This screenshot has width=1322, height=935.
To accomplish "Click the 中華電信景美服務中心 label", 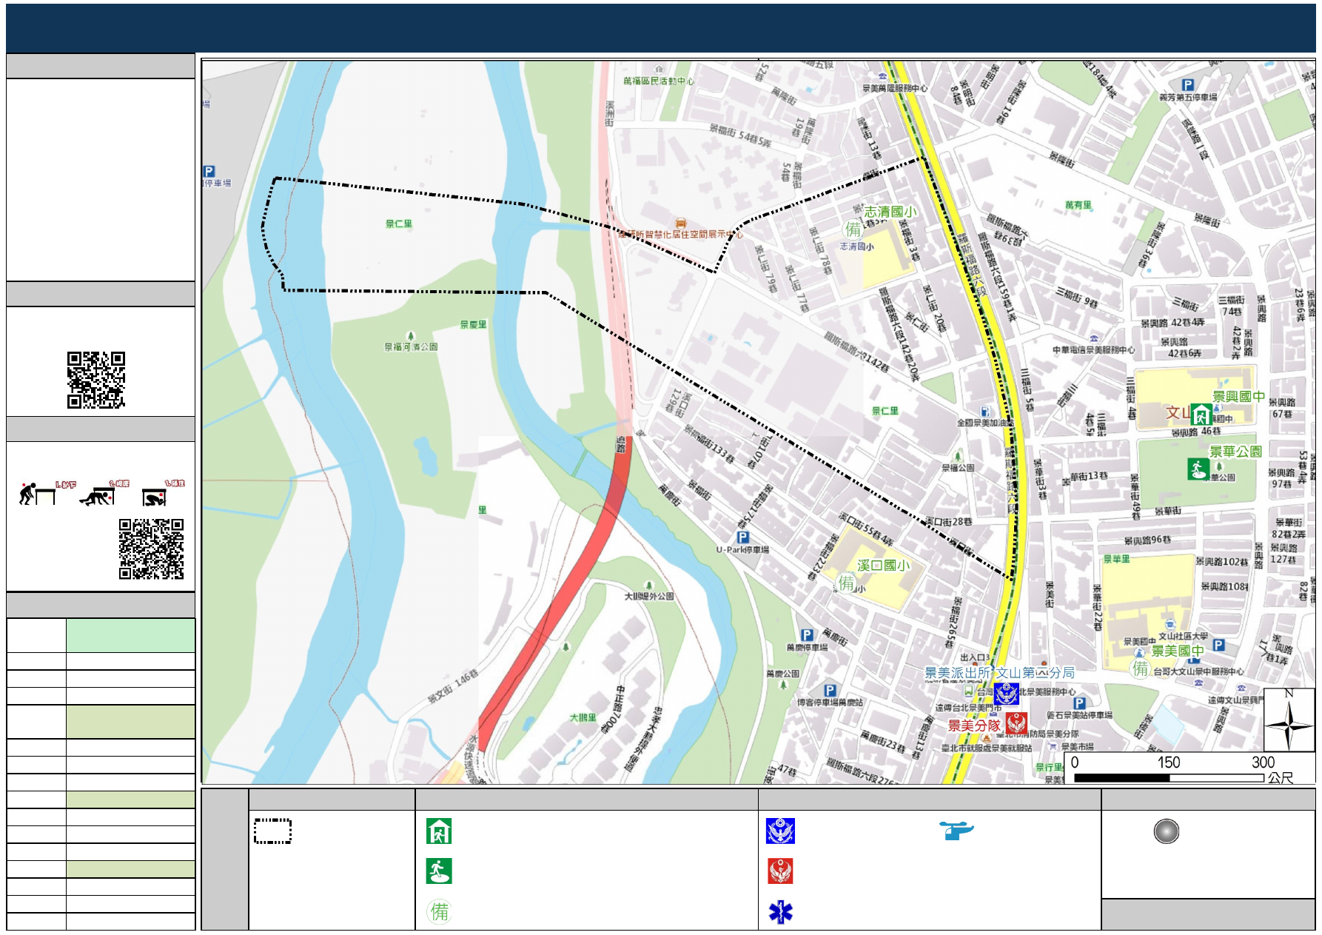I will pos(1093,350).
